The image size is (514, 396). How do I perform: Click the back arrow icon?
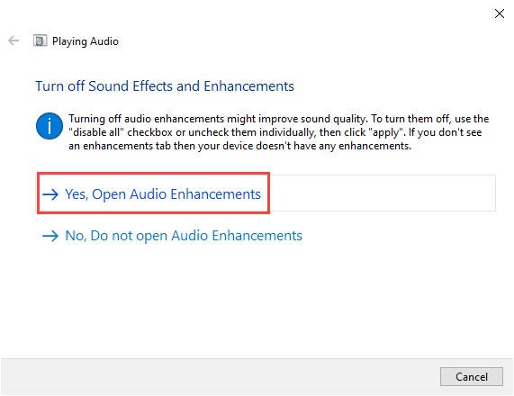pos(14,41)
